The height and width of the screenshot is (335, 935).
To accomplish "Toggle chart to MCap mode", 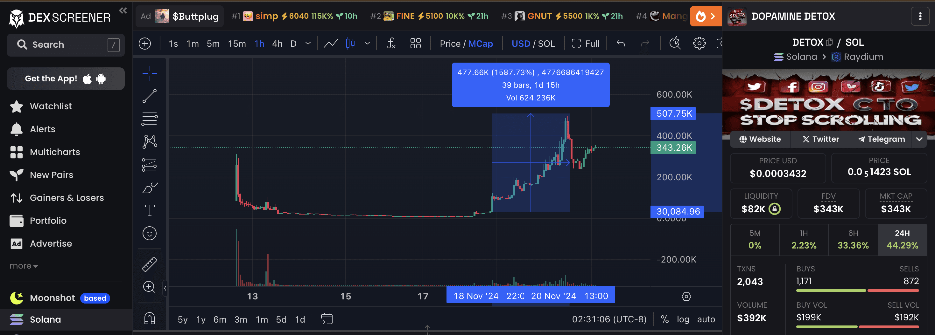I will [x=480, y=44].
